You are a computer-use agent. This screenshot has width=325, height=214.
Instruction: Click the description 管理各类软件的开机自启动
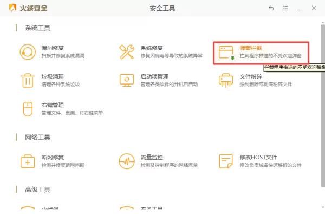tap(169, 85)
